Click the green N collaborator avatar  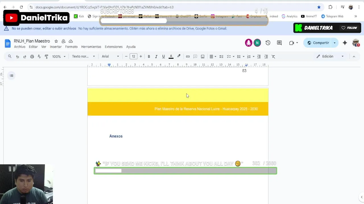257,43
